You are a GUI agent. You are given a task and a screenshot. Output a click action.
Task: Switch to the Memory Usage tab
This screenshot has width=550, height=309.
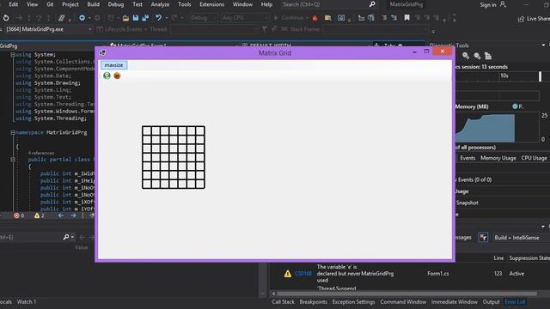[x=498, y=158]
